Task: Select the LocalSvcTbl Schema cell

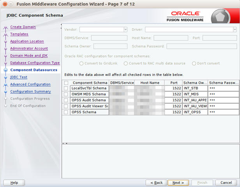Action: (x=90, y=88)
